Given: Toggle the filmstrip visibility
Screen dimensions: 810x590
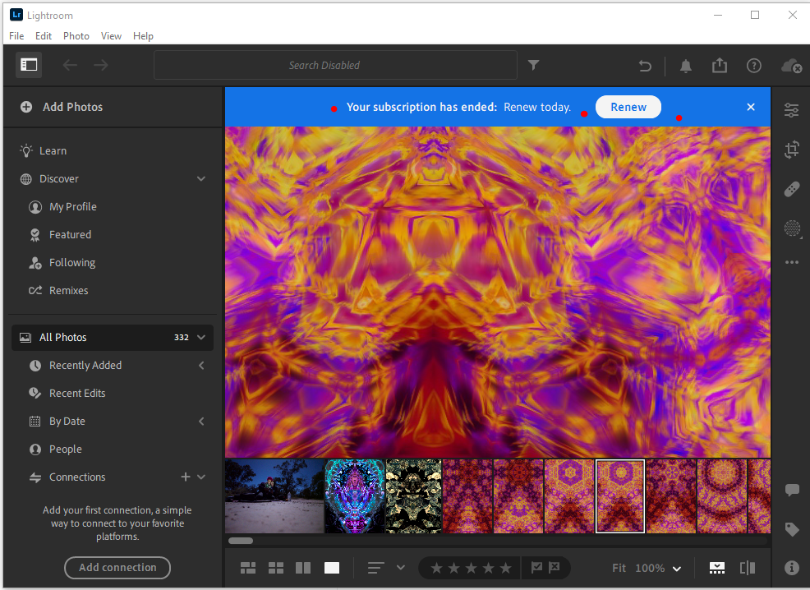Looking at the screenshot, I should click(716, 568).
